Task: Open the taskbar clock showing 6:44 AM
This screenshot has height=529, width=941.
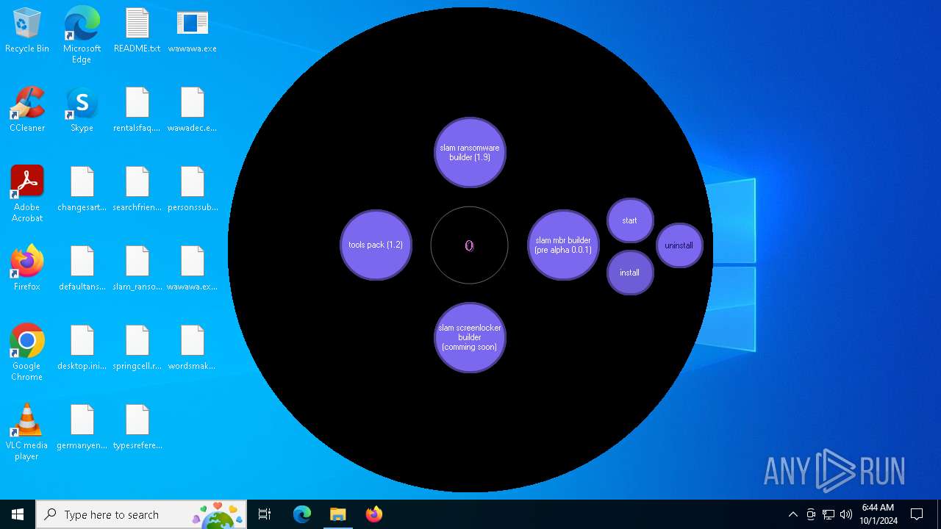Action: point(878,514)
